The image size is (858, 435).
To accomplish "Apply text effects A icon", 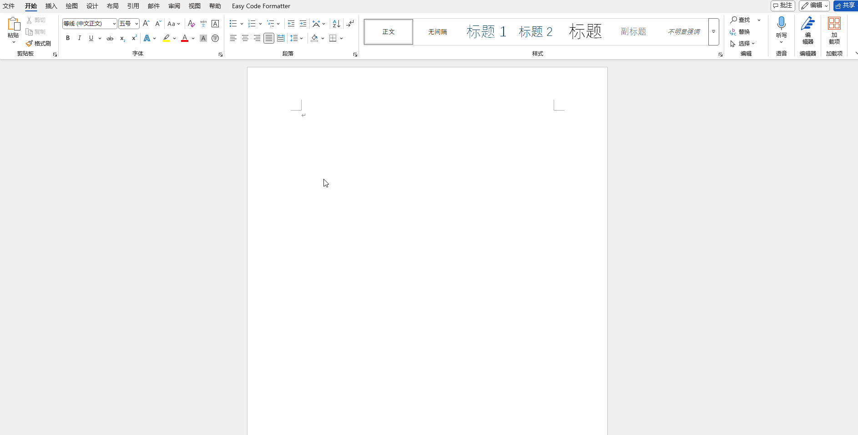I will pyautogui.click(x=147, y=38).
